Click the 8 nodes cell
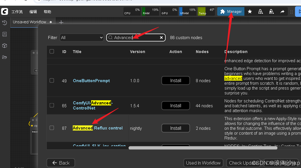The height and width of the screenshot is (168, 301). click(x=203, y=81)
